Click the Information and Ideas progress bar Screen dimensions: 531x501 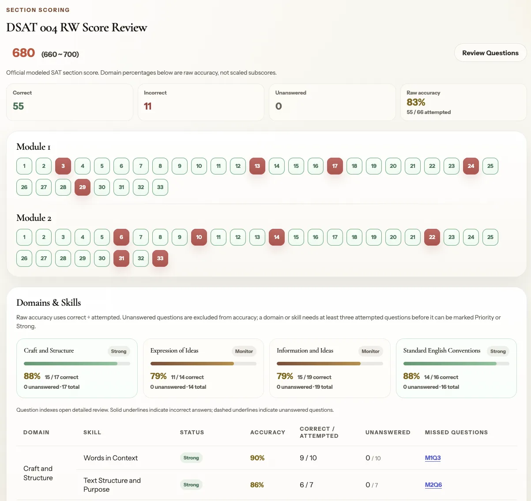click(x=330, y=364)
